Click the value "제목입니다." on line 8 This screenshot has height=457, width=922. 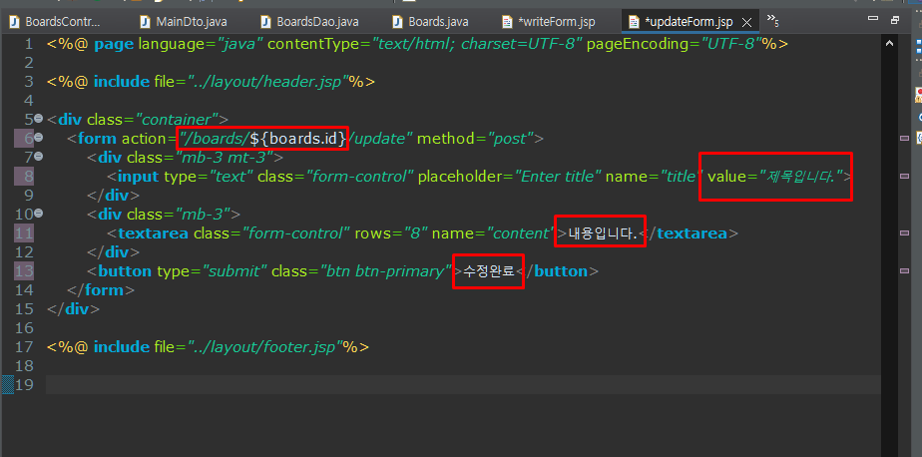click(x=800, y=176)
